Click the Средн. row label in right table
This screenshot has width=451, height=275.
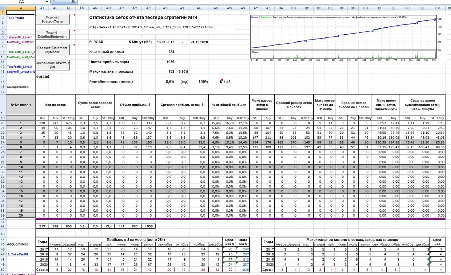click(x=268, y=269)
